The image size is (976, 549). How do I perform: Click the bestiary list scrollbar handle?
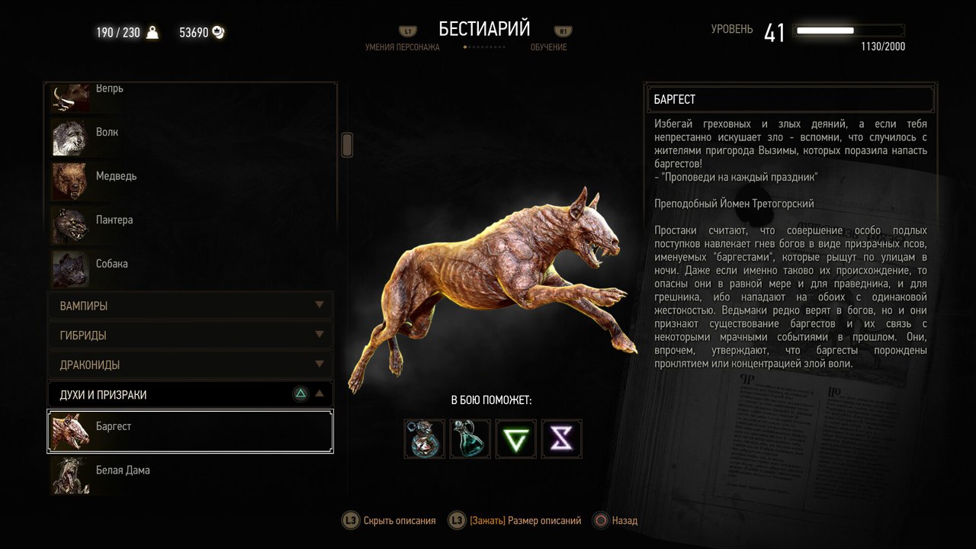tap(347, 145)
